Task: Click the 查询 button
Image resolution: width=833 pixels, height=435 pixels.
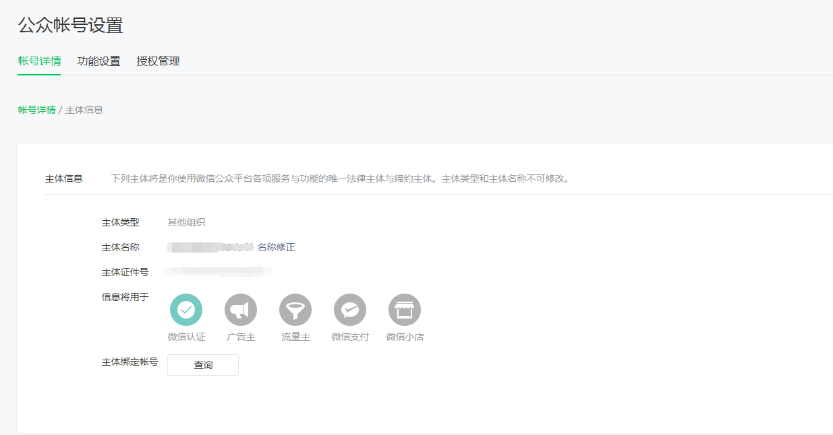Action: pyautogui.click(x=203, y=365)
